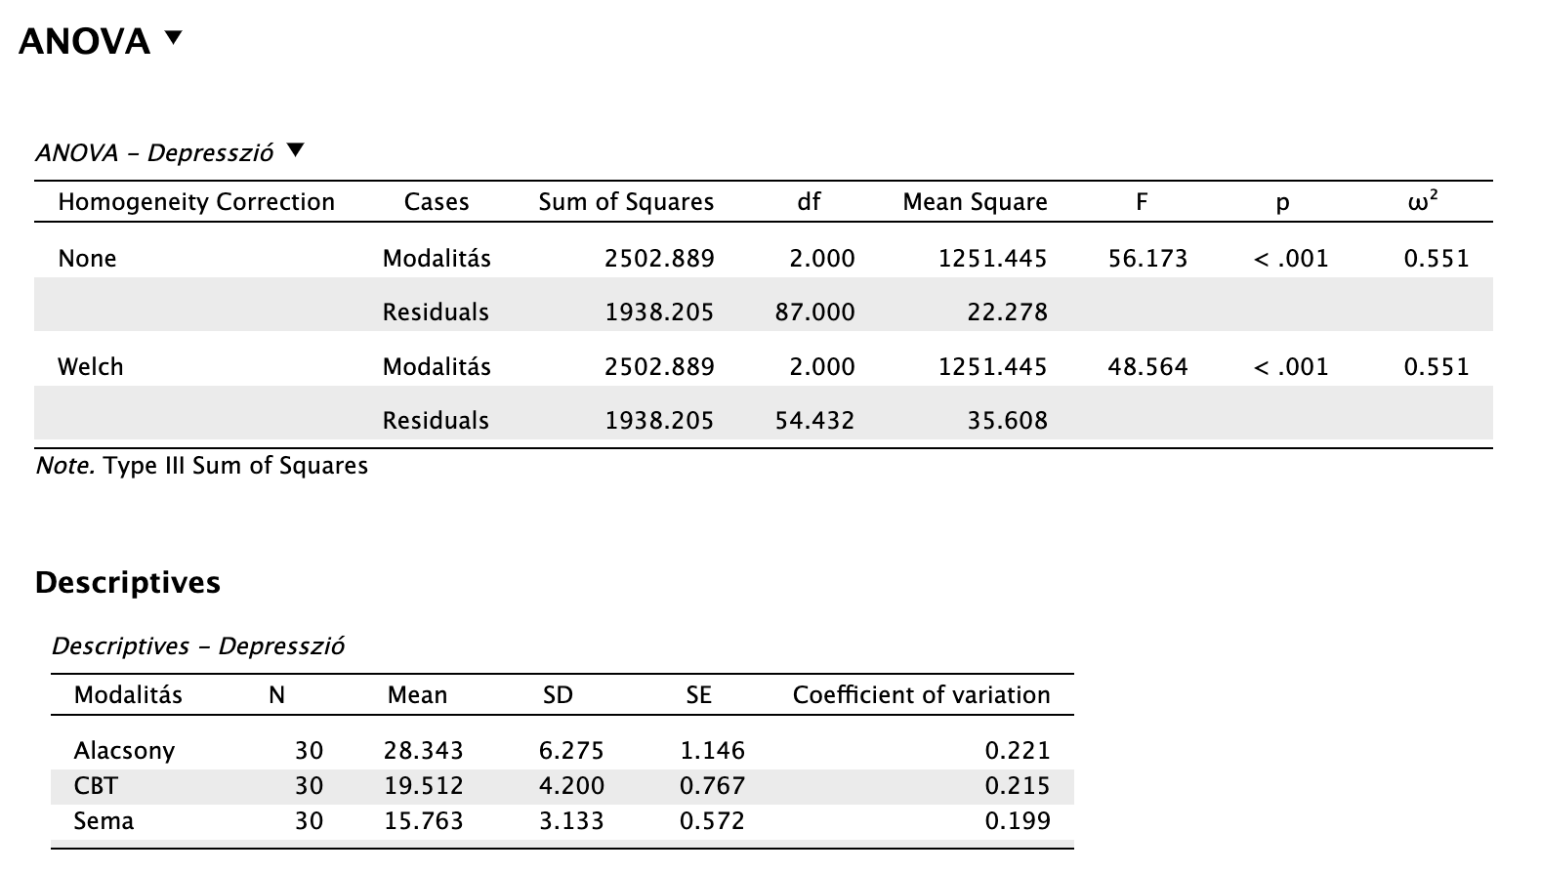Select the Welch correction row label
1541x873 pixels.
click(90, 367)
